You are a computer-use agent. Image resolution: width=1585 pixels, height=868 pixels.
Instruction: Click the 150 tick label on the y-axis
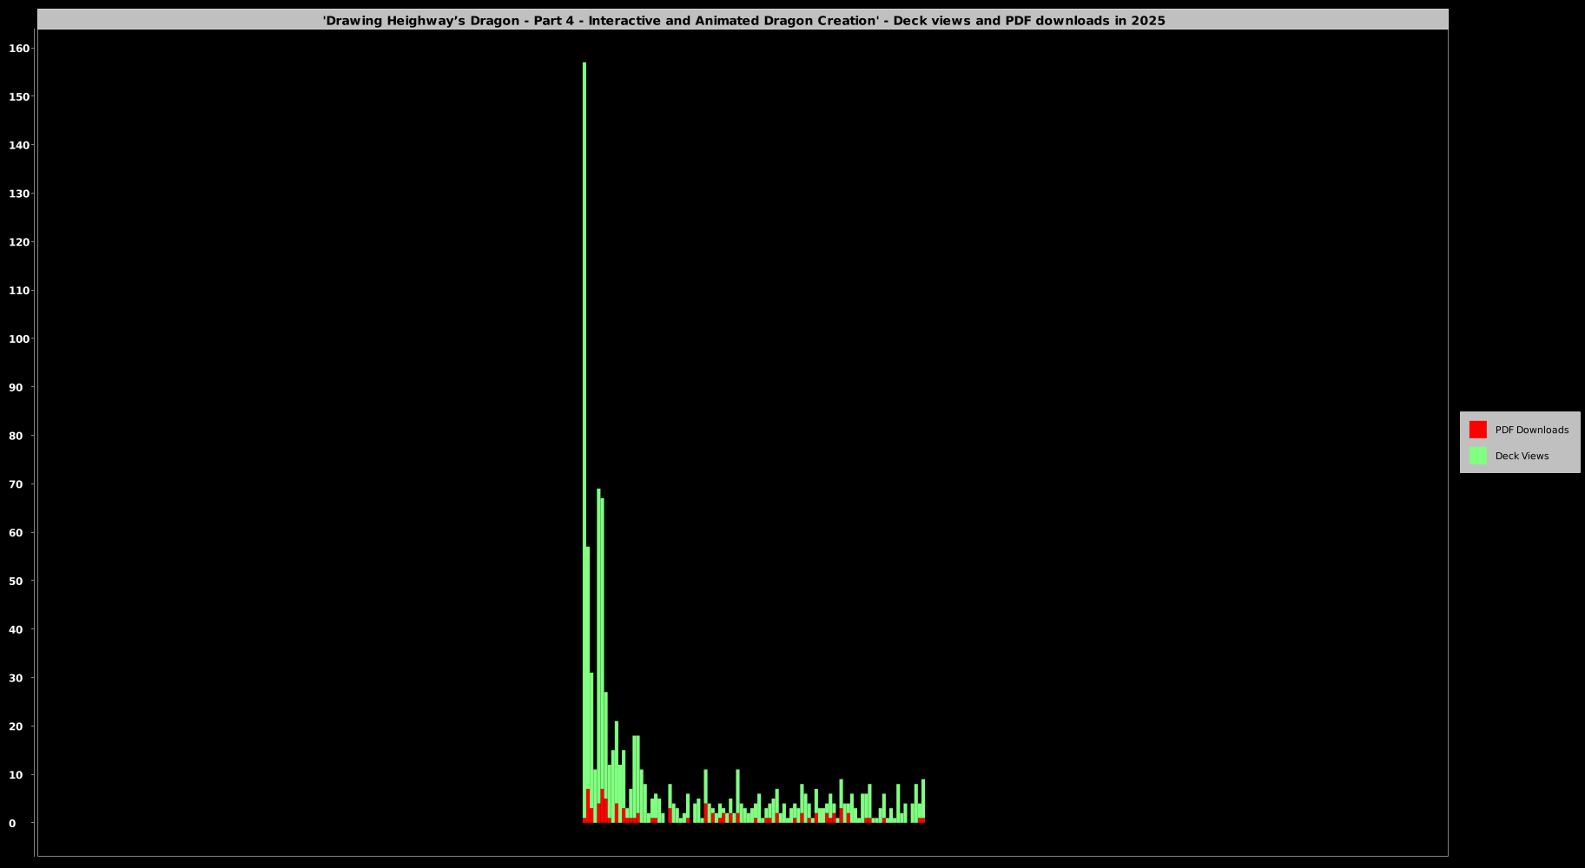(x=19, y=96)
